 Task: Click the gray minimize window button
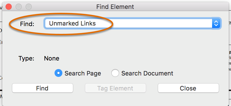(x=19, y=7)
